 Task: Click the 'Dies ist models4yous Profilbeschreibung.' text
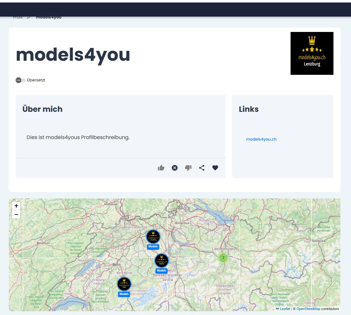coord(78,137)
